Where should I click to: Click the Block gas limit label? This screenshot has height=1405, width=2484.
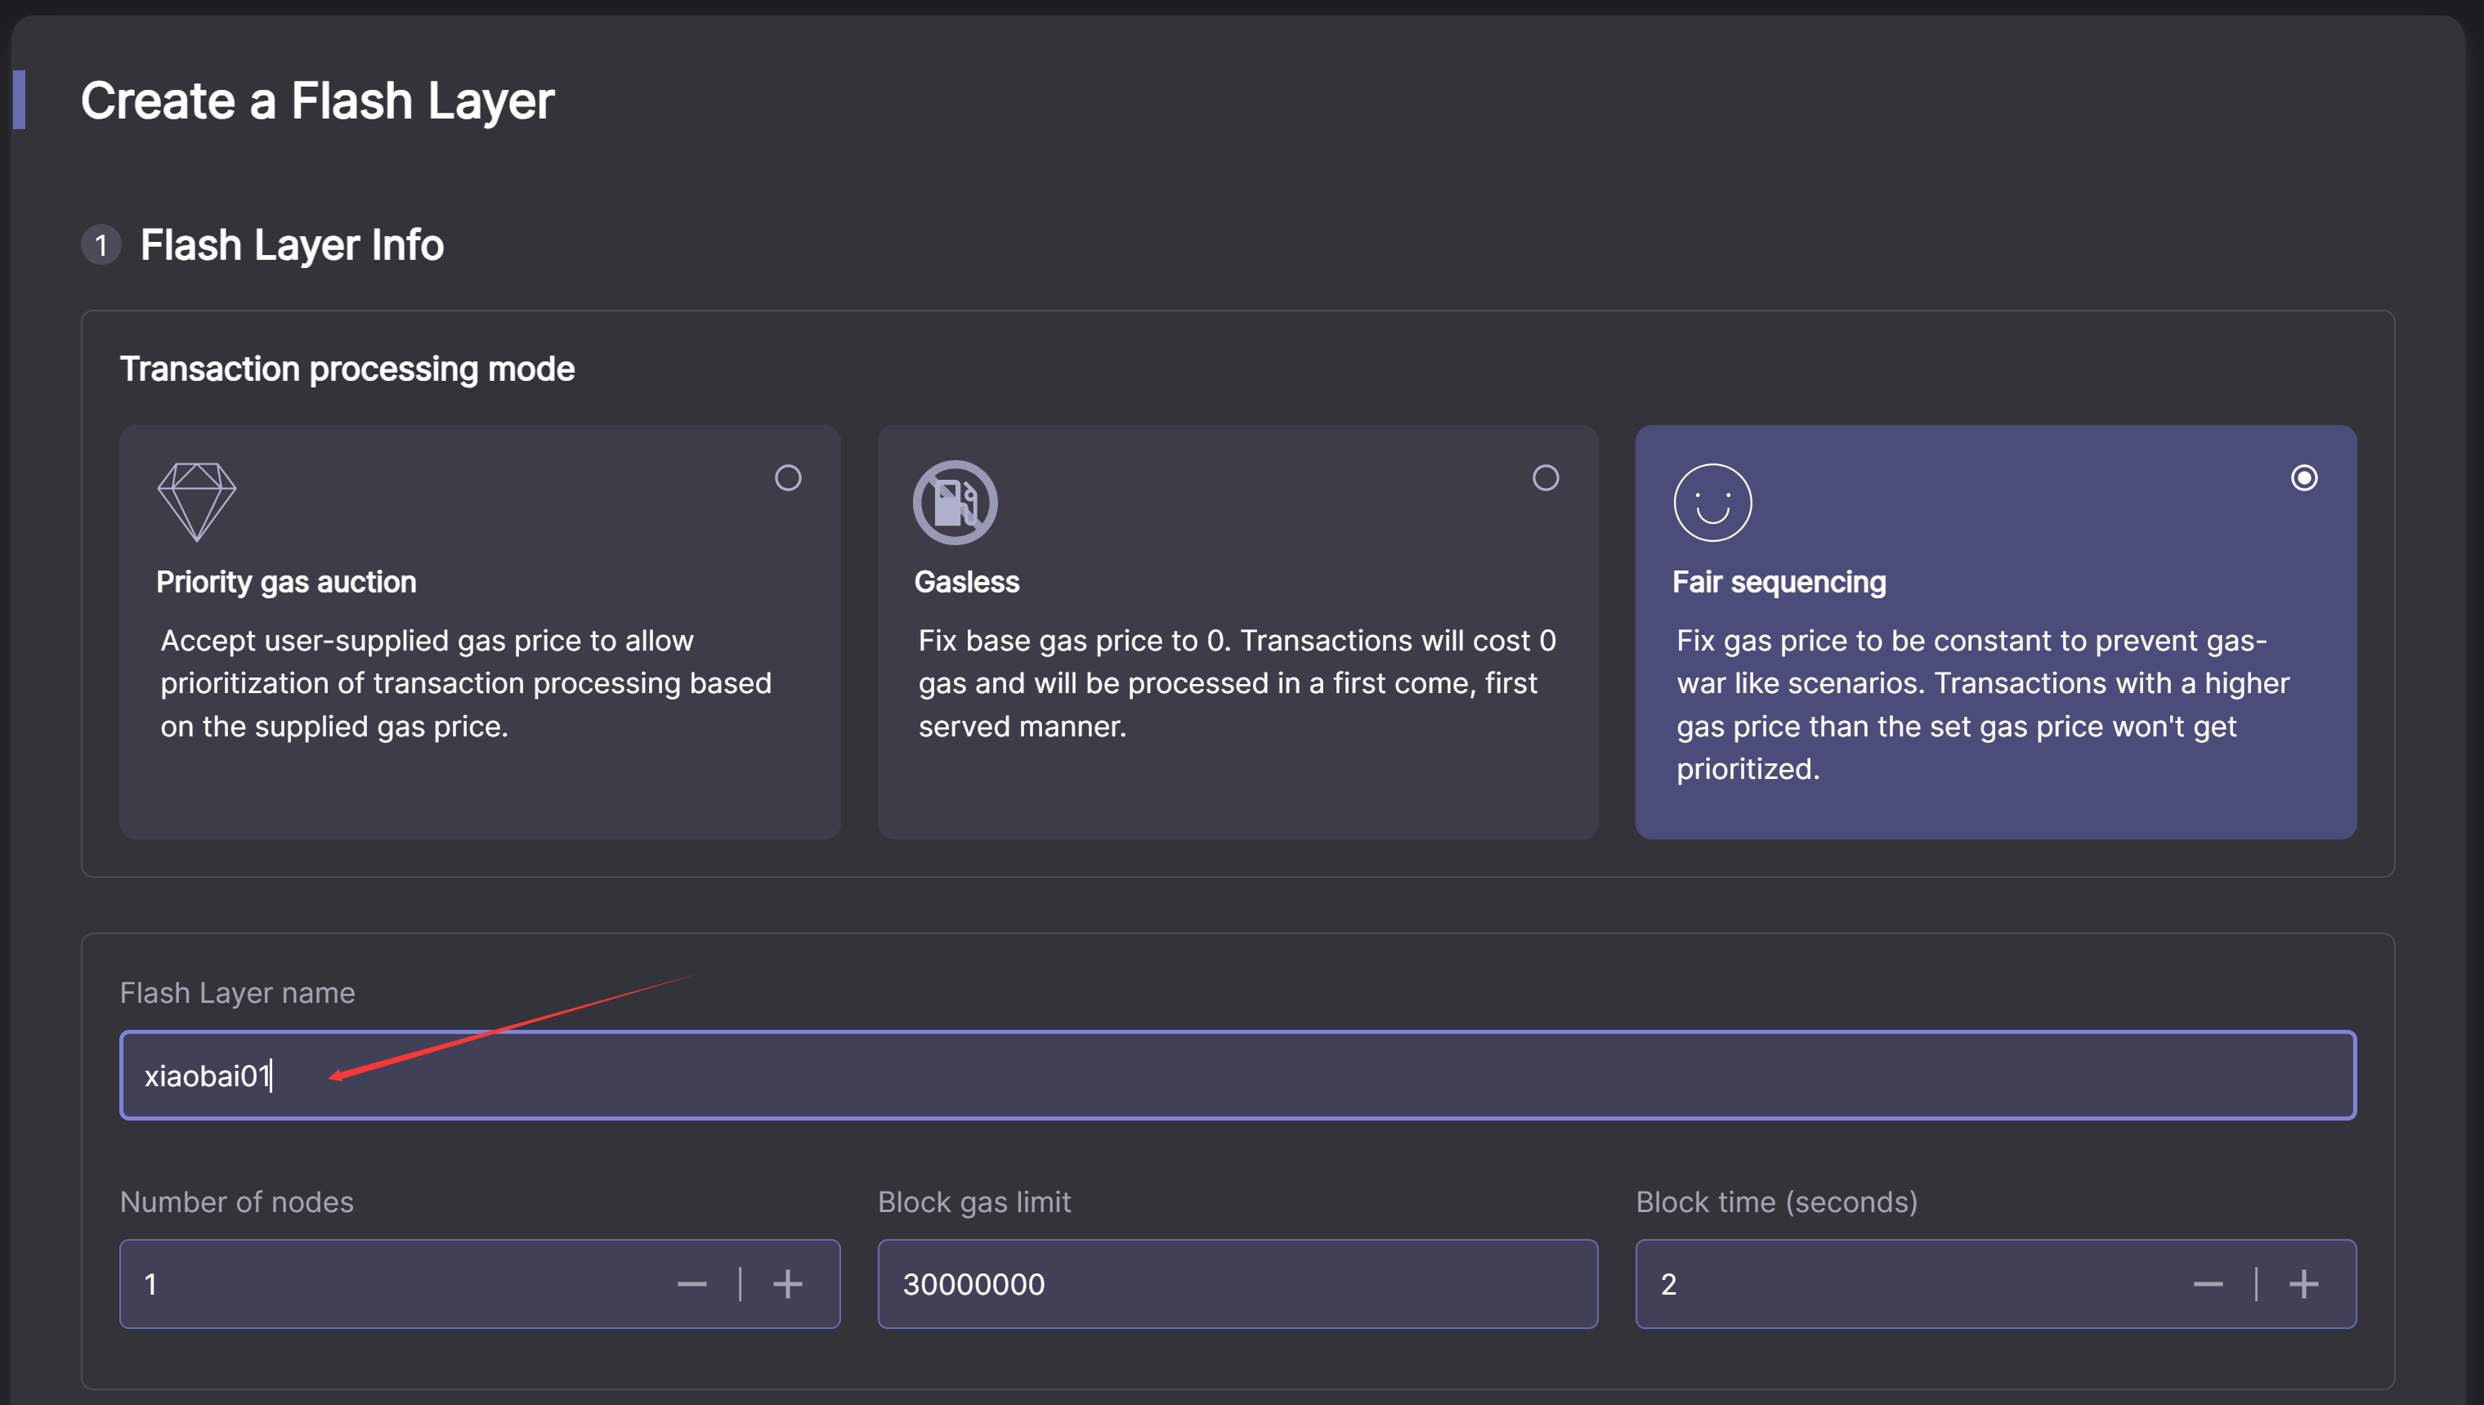click(974, 1202)
